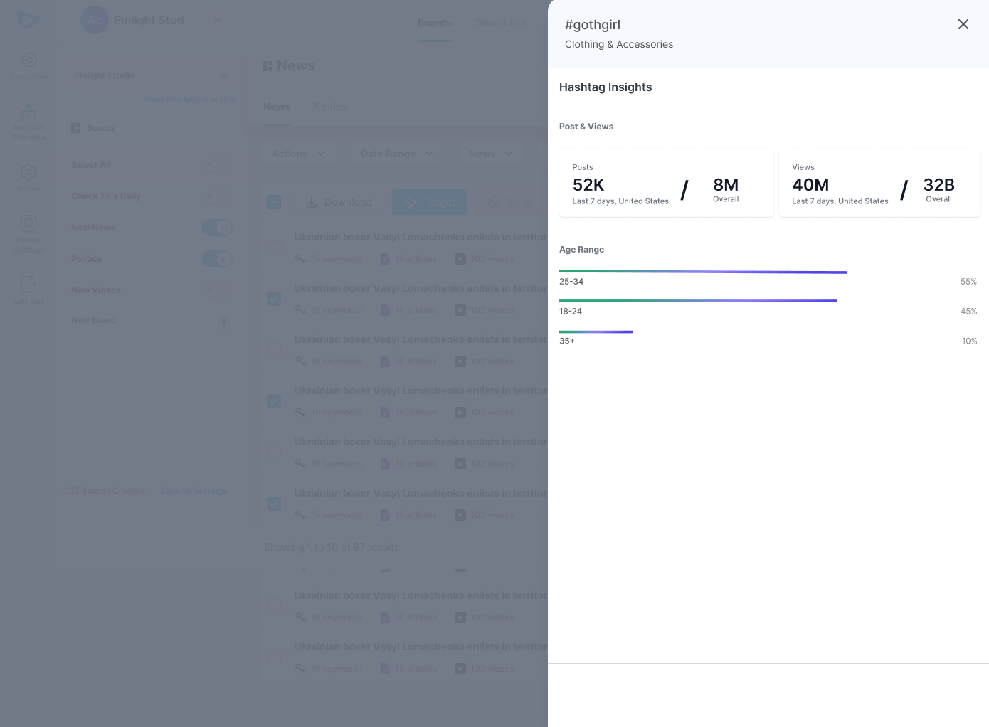The image size is (989, 727).
Task: Enable the Check This Daily toggle
Action: tap(217, 196)
